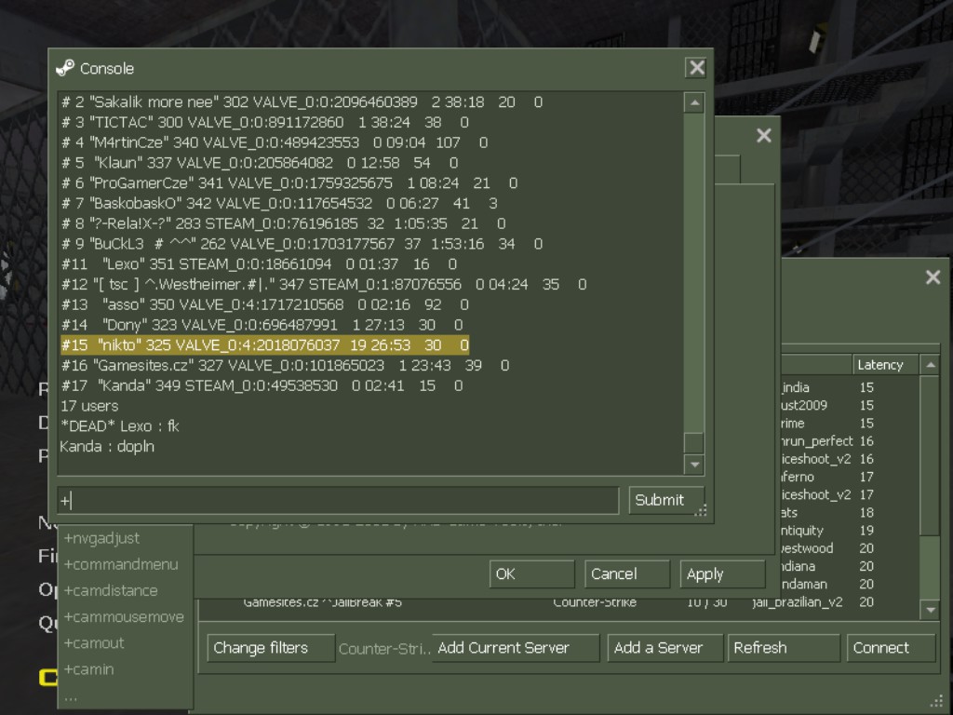Screen dimensions: 953x715
Task: Click the "Dony" player line
Action: tap(262, 325)
